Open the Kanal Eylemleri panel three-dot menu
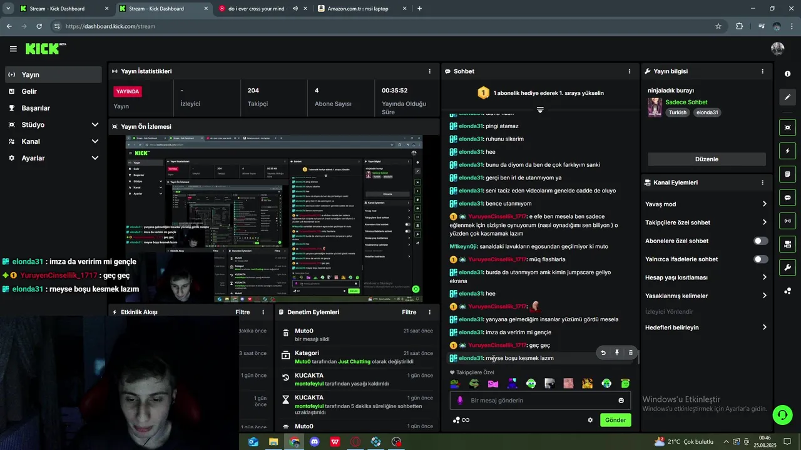 coord(762,182)
